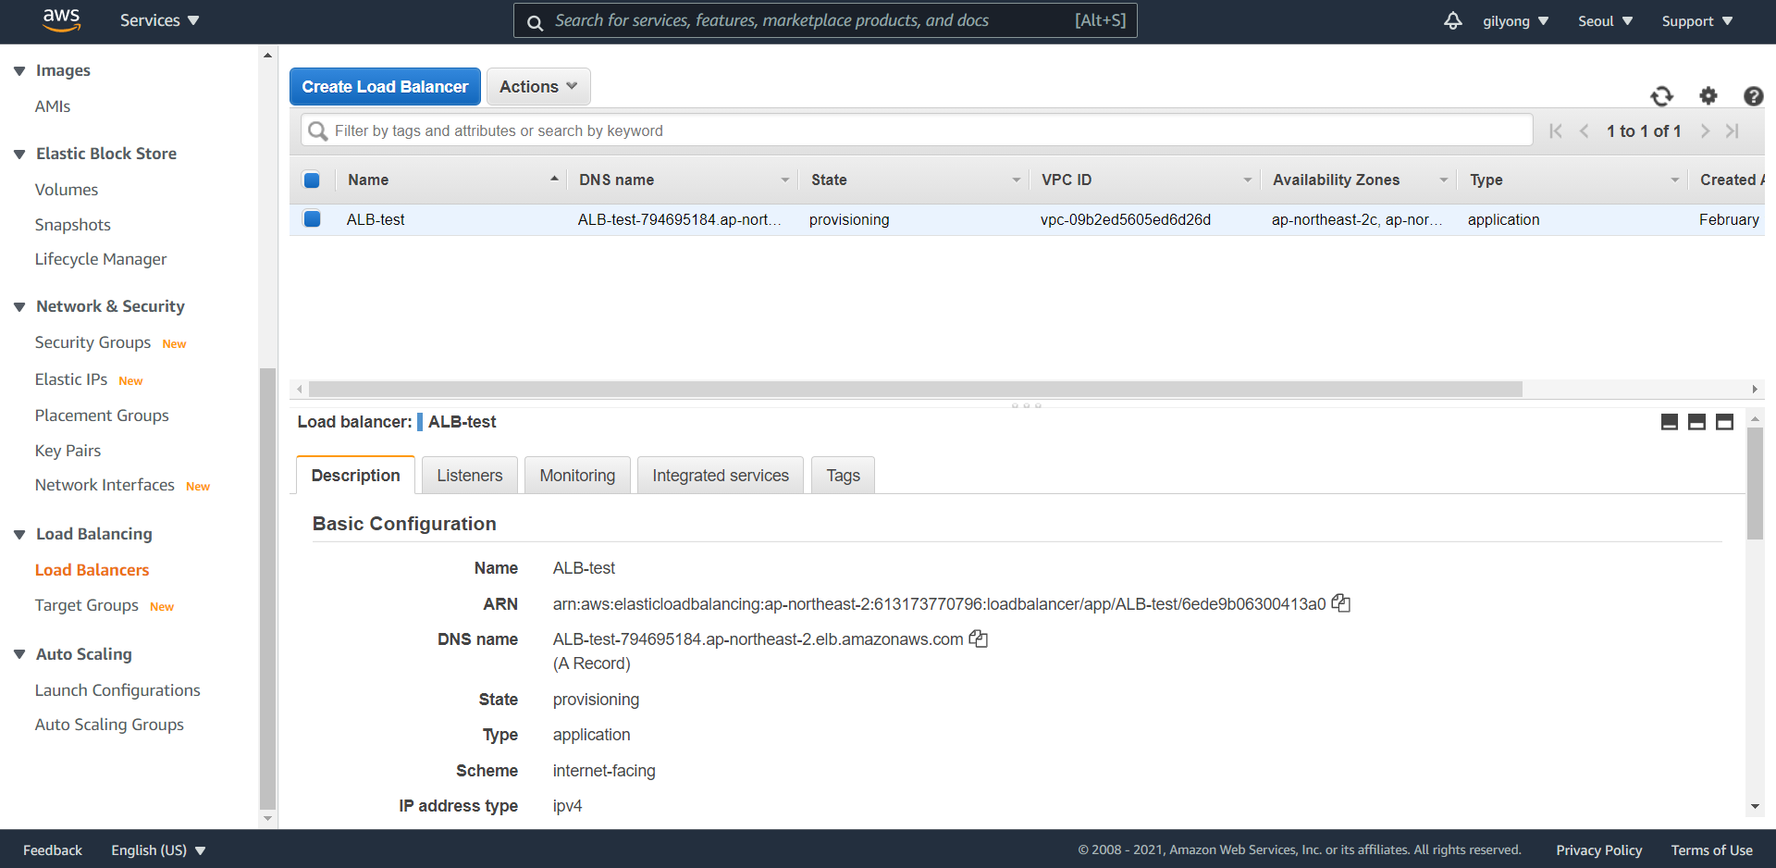The width and height of the screenshot is (1776, 868).
Task: Switch to the Monitoring tab
Action: click(577, 475)
